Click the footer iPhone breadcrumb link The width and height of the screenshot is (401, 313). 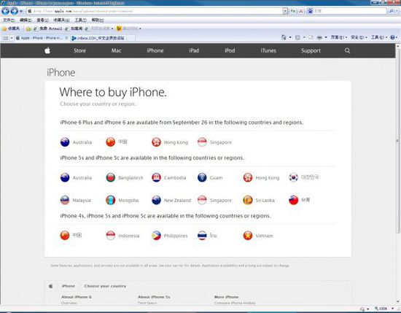[x=69, y=286]
